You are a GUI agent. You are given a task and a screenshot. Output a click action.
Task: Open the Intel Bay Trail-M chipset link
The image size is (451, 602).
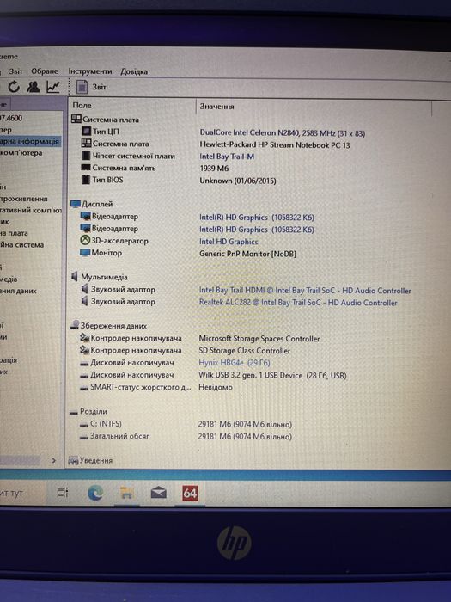[x=227, y=157]
